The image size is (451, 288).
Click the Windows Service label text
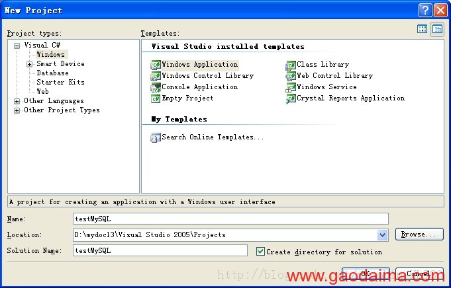[x=326, y=87]
